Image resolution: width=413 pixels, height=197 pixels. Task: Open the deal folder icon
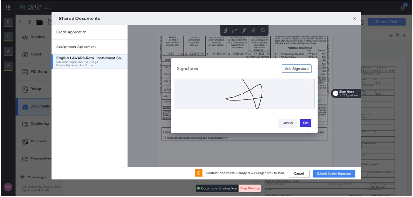coord(39,22)
